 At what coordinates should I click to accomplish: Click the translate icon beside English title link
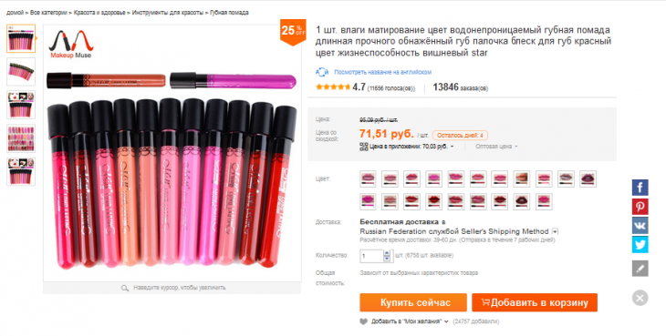322,72
